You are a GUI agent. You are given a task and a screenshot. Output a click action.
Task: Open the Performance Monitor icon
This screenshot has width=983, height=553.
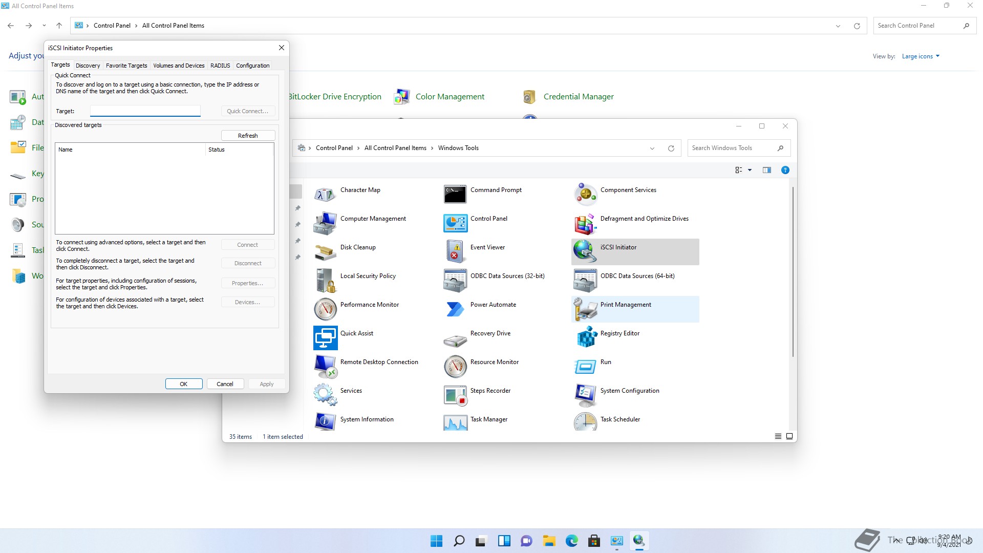(325, 309)
